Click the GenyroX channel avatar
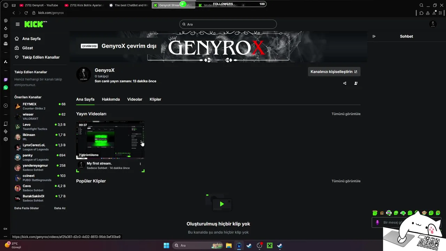Image resolution: width=446 pixels, height=251 pixels. (x=84, y=75)
